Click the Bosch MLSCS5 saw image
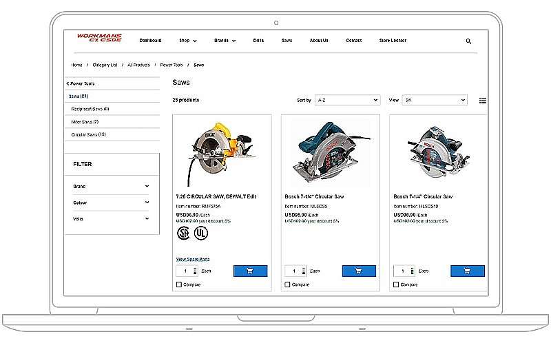Image resolution: width=551 pixels, height=341 pixels. (331, 152)
